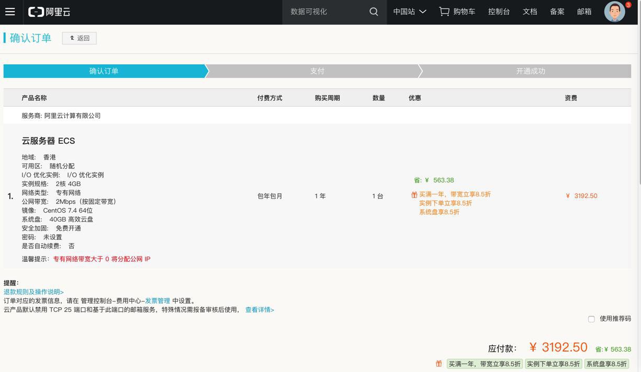Click the ¥ 3192.50 price in 资费 column
This screenshot has width=641, height=372.
[x=581, y=196]
